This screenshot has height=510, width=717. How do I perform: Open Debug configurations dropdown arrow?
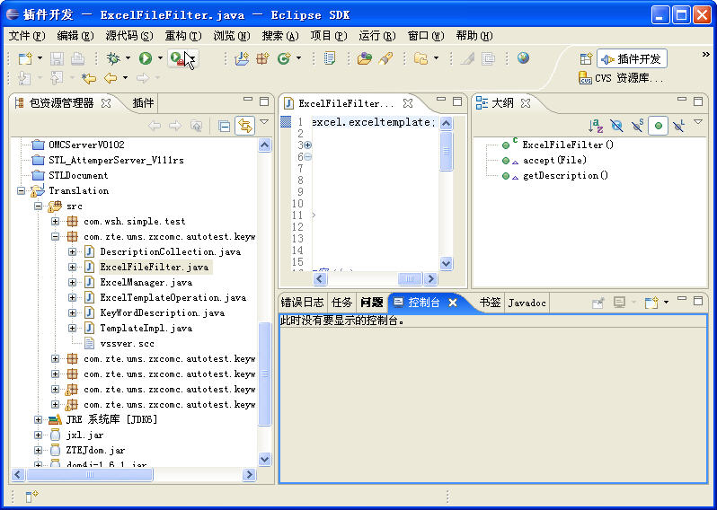coord(128,58)
